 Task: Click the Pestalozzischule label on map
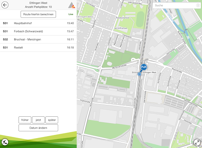[x=122, y=18]
